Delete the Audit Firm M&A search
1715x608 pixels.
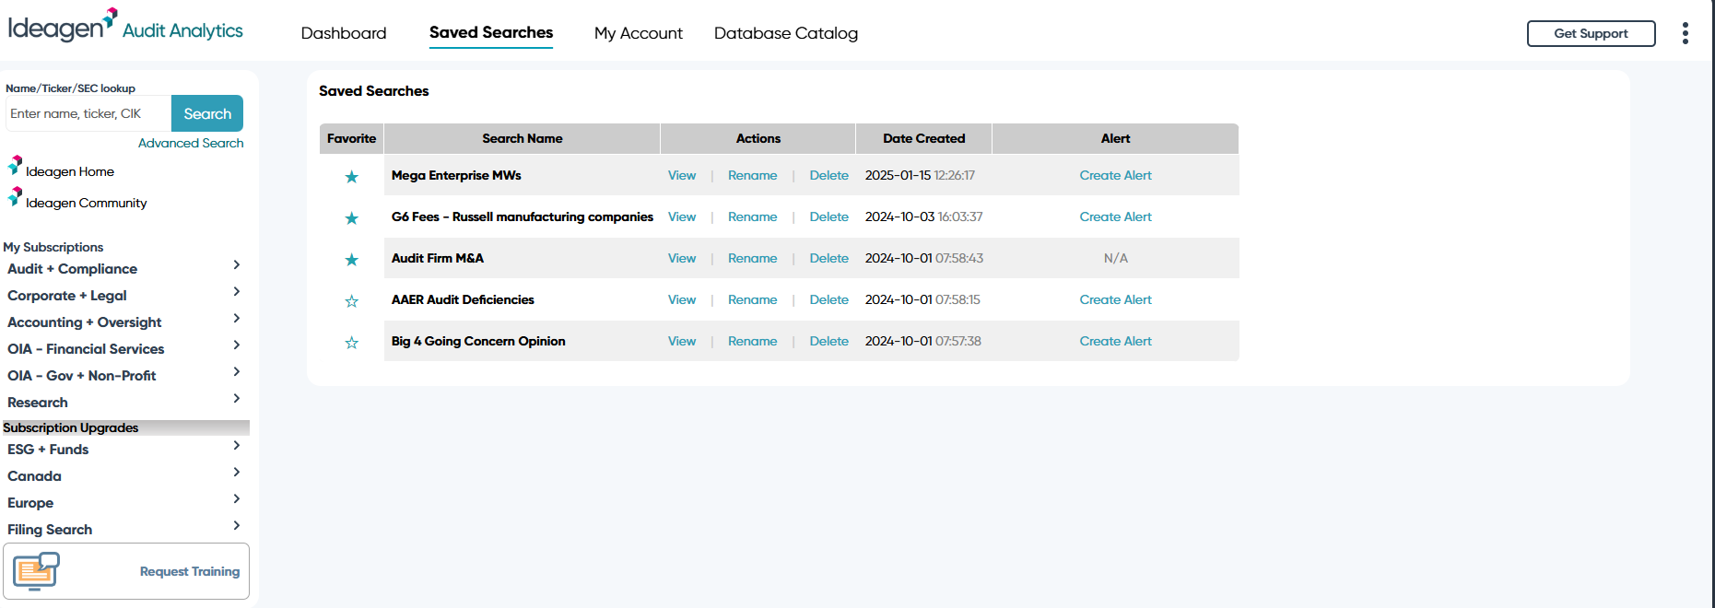click(x=828, y=258)
